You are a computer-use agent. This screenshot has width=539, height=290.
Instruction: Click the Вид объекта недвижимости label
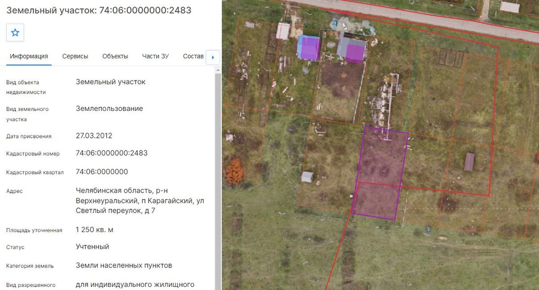[x=26, y=87]
